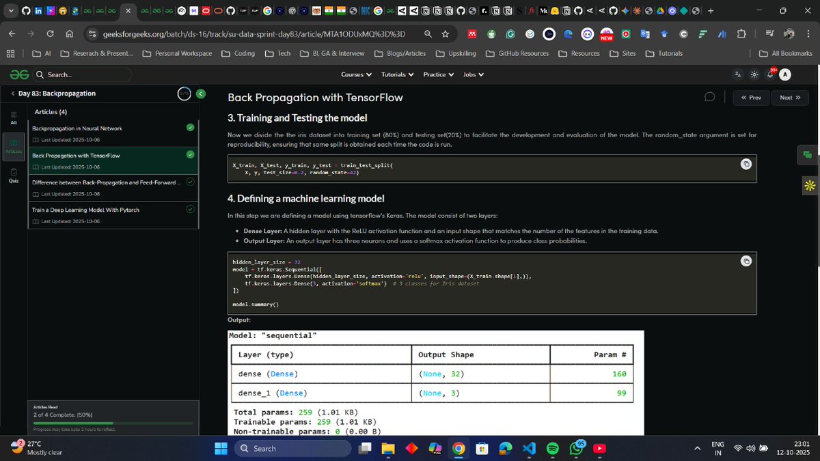Viewport: 820px width, 461px height.
Task: Open the notifications bell
Action: point(771,74)
